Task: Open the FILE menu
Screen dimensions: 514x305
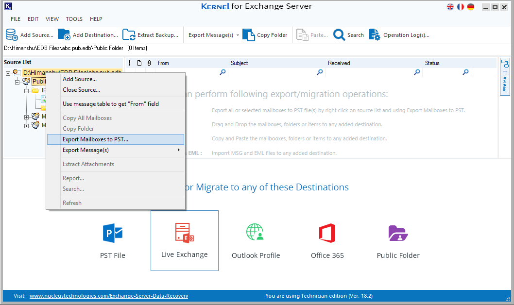Action: [16, 19]
